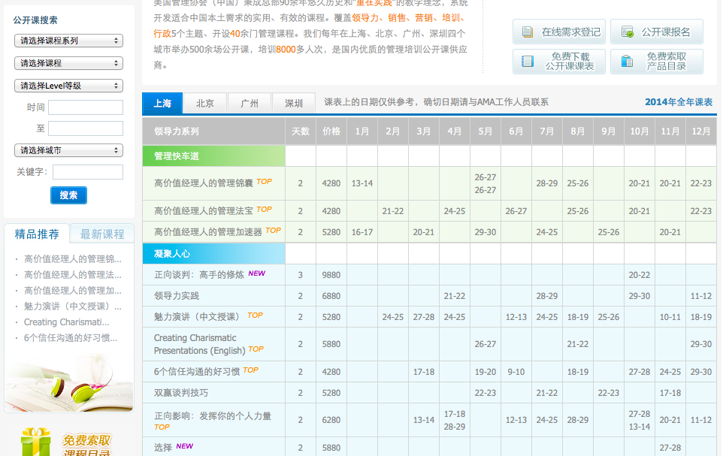This screenshot has height=456, width=723.
Task: Click the 关键字 keyword input field
Action: tap(87, 172)
